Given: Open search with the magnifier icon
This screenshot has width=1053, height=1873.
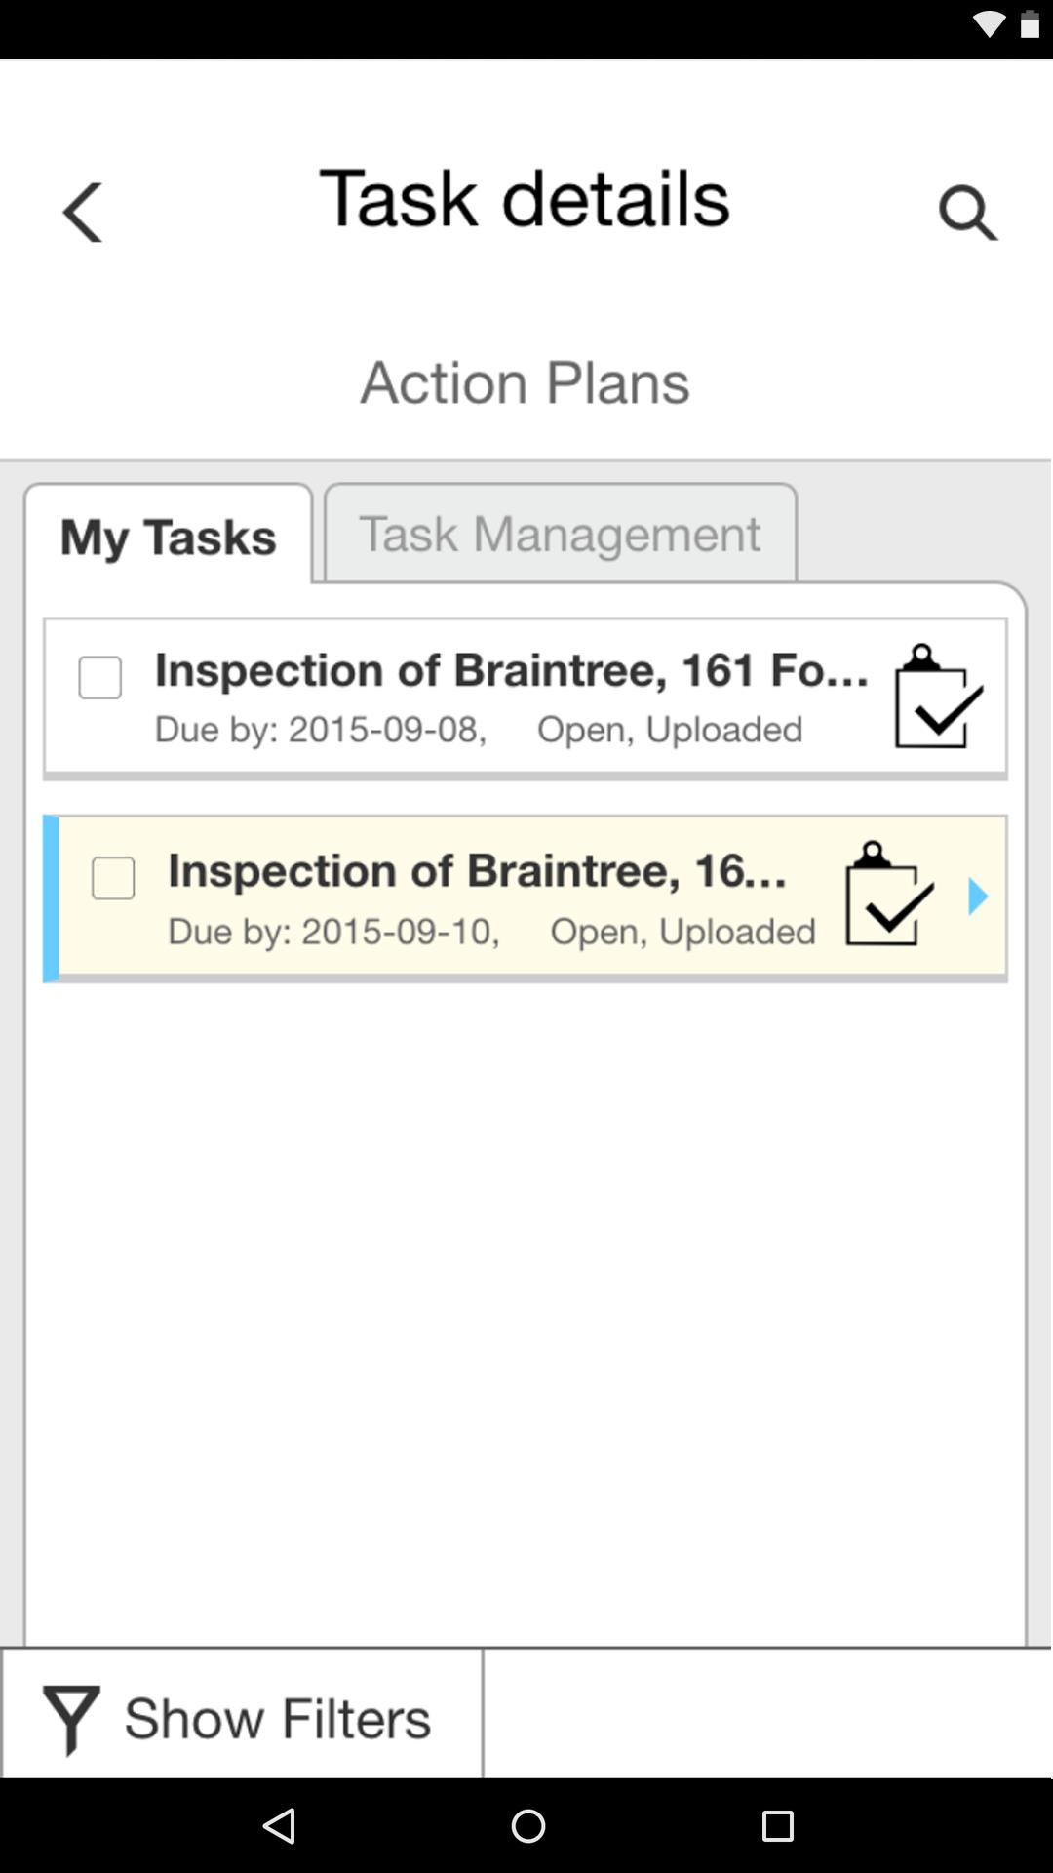Looking at the screenshot, I should click(x=967, y=212).
